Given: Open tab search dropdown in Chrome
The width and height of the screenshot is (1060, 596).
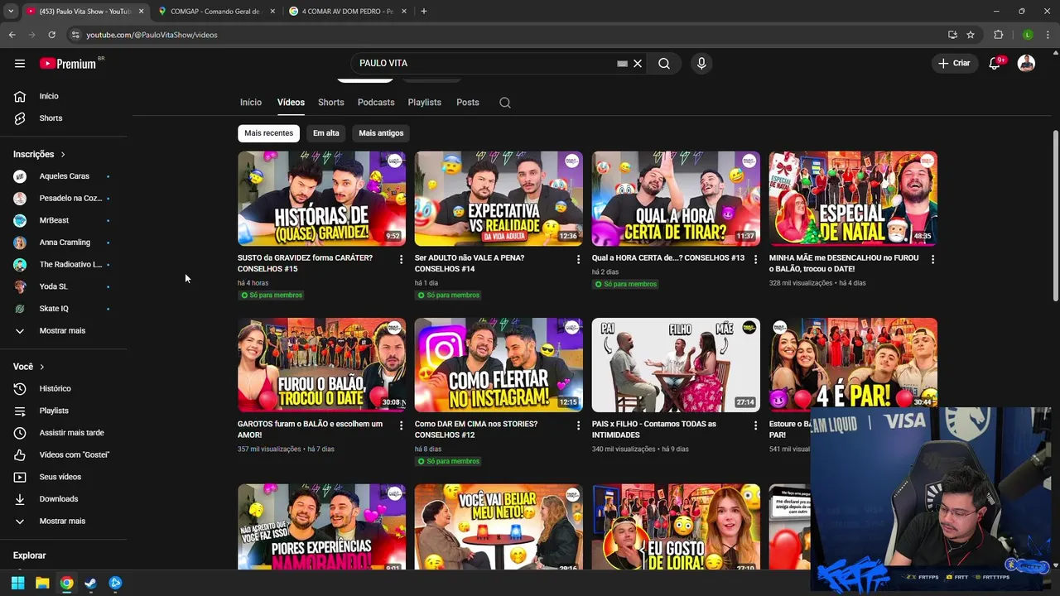Looking at the screenshot, I should (11, 11).
